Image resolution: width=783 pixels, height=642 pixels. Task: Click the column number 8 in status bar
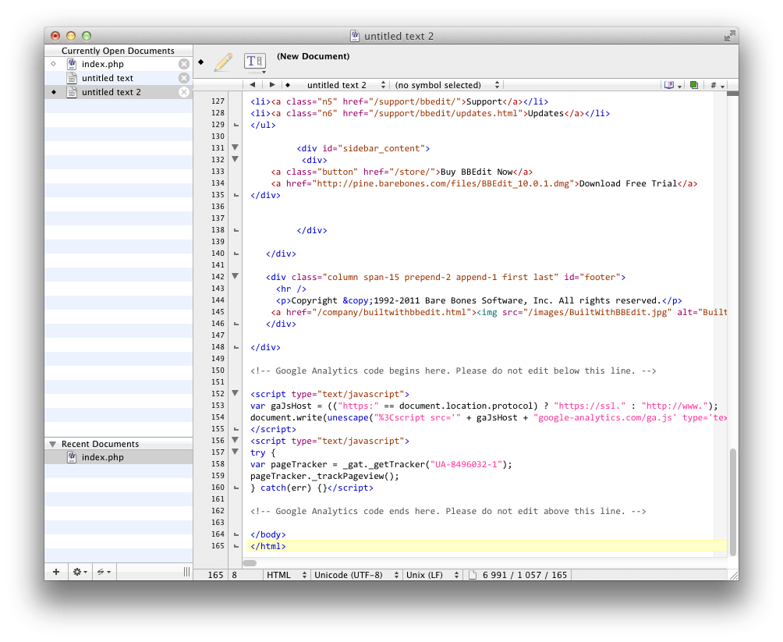(234, 575)
